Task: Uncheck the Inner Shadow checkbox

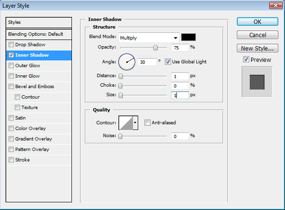Action: [x=11, y=55]
